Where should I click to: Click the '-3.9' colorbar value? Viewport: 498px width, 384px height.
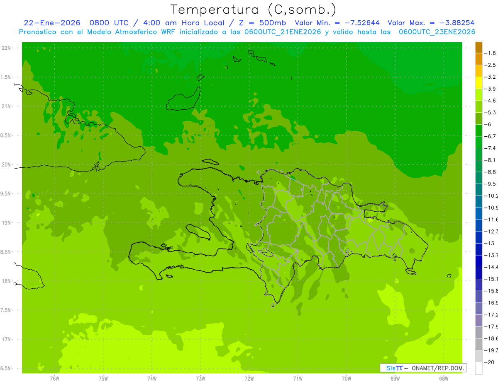pos(491,89)
